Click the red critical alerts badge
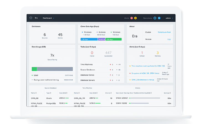Screen dimensions: 204x124 point(131,18)
